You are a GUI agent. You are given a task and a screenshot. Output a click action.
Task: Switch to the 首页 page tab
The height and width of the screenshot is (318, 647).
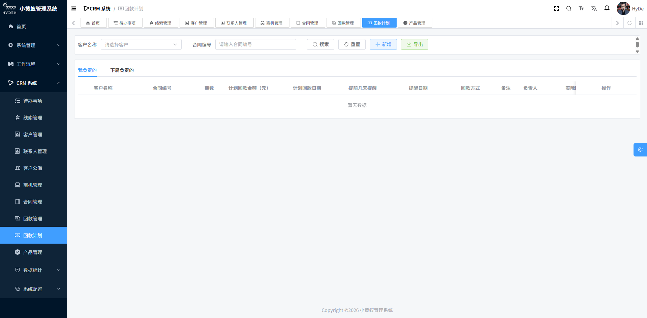point(93,23)
